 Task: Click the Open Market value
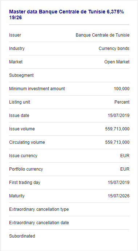click(x=117, y=62)
